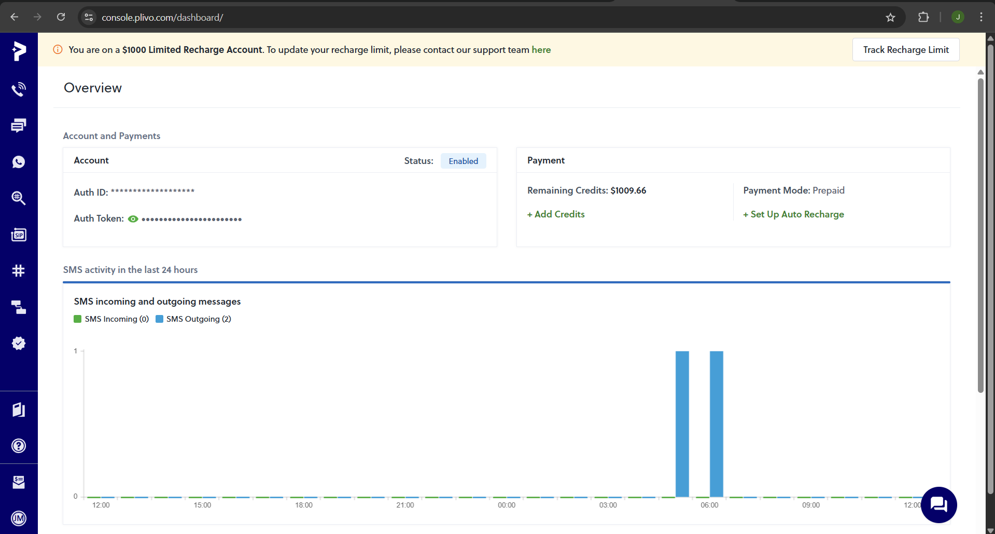The height and width of the screenshot is (534, 995).
Task: Open the documentation book sidebar icon
Action: 19,410
